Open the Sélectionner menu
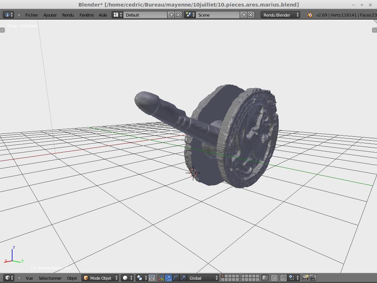The image size is (377, 283). (x=50, y=278)
